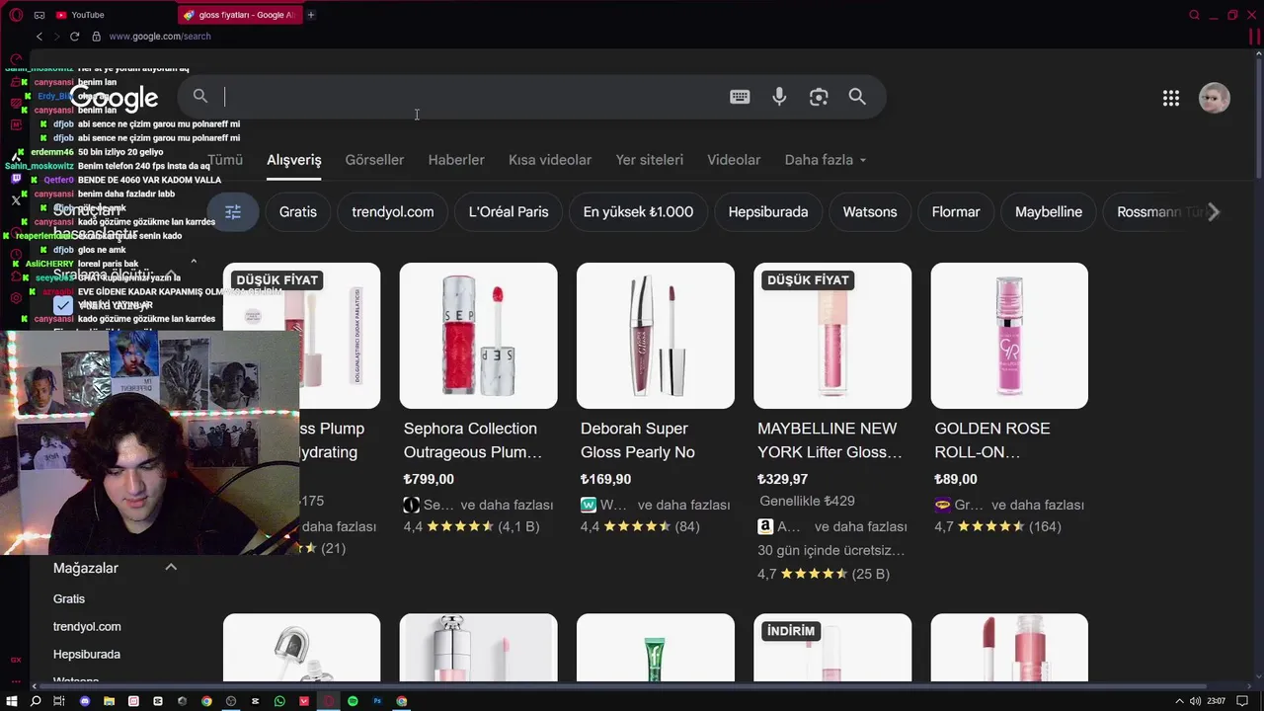Apply the En yüksek ₺1.000 price chip
This screenshot has width=1264, height=711.
(638, 212)
